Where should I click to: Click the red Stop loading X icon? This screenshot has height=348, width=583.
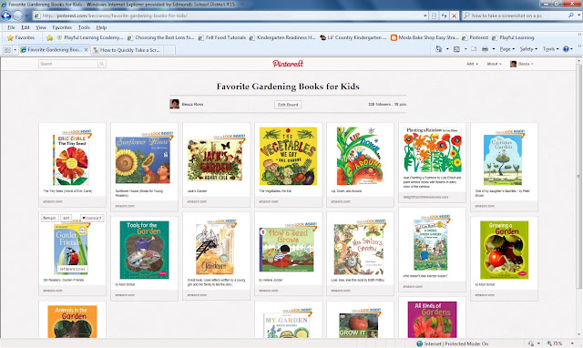tap(454, 15)
